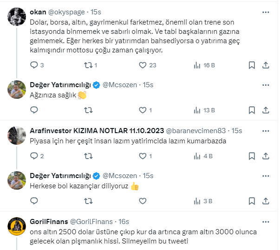Open more options on okan's tweet

[266, 12]
